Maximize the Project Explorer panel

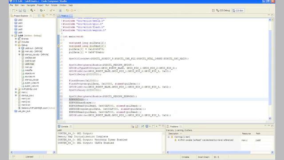click(54, 16)
